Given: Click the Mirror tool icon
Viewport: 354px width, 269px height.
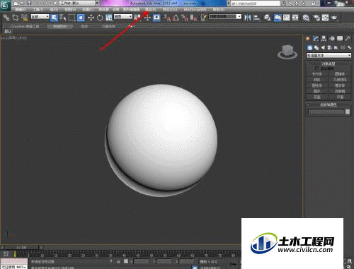Looking at the screenshot, I should (247, 18).
